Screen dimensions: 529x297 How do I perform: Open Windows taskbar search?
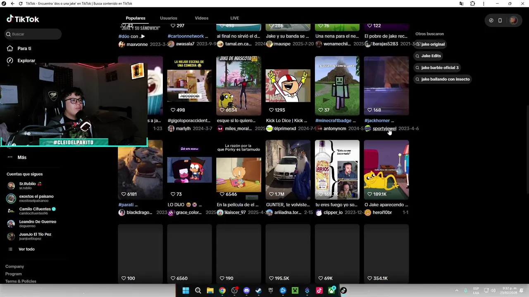coord(198,290)
